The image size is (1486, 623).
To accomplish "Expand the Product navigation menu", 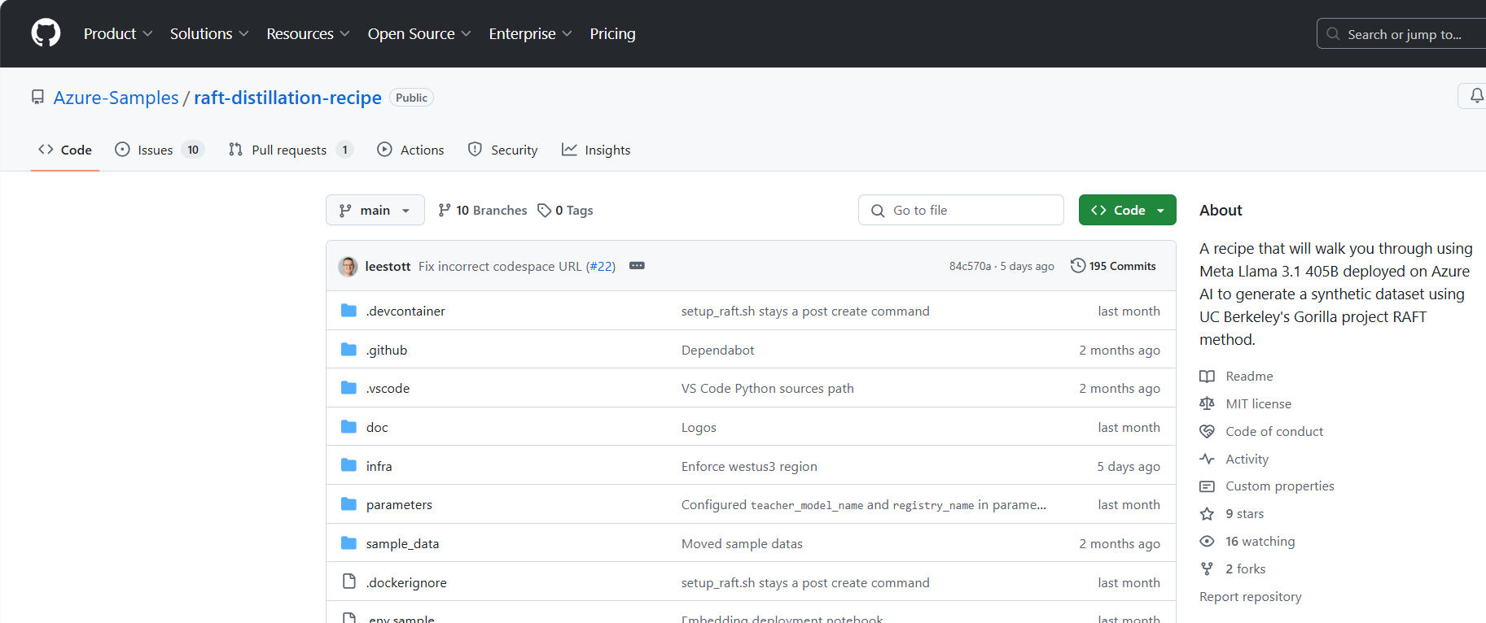I will 117,33.
